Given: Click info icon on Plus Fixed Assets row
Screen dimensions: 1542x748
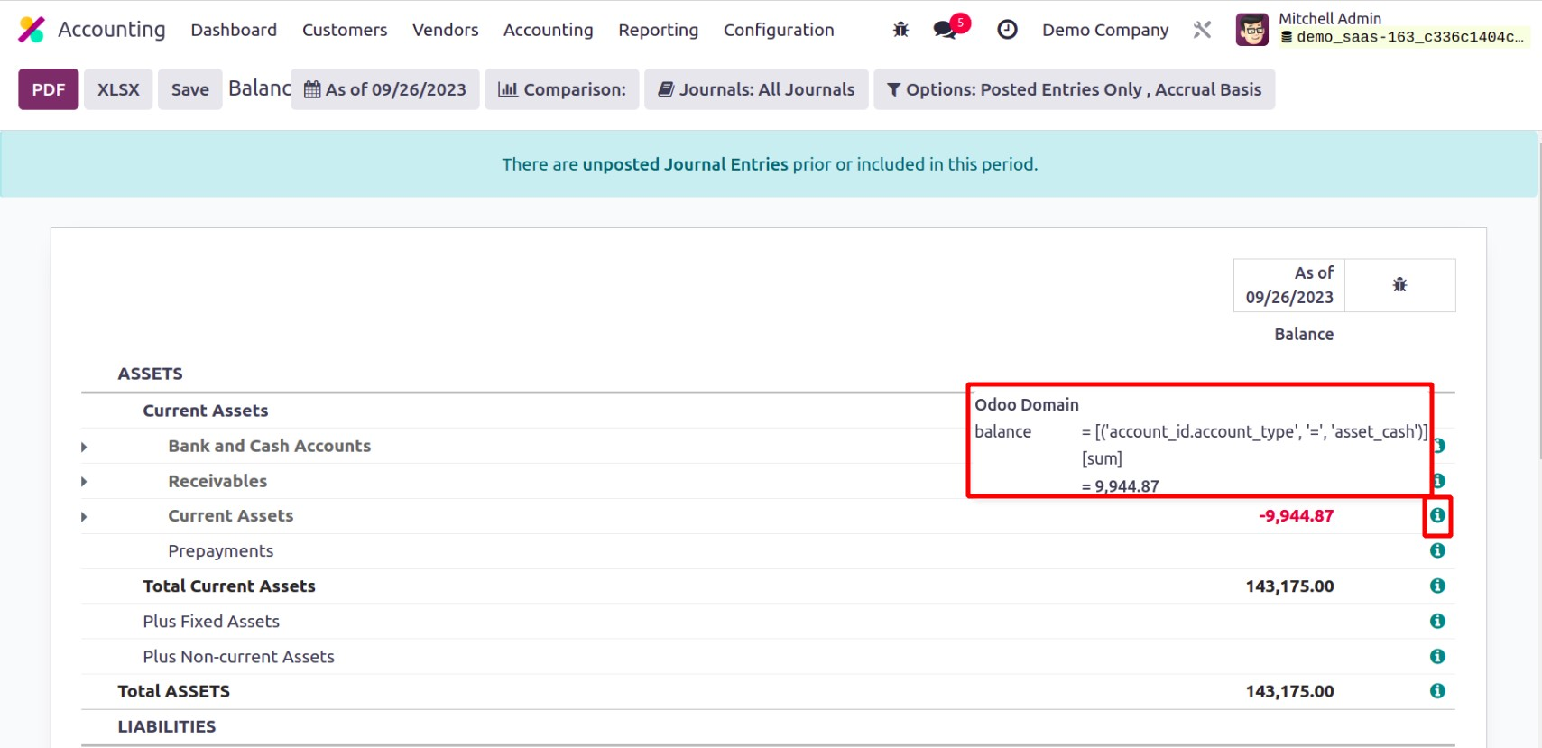Looking at the screenshot, I should point(1437,622).
